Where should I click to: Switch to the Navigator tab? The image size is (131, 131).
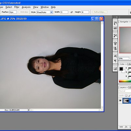124,22
